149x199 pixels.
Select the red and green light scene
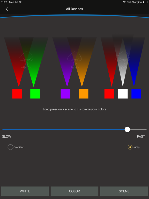(26, 62)
